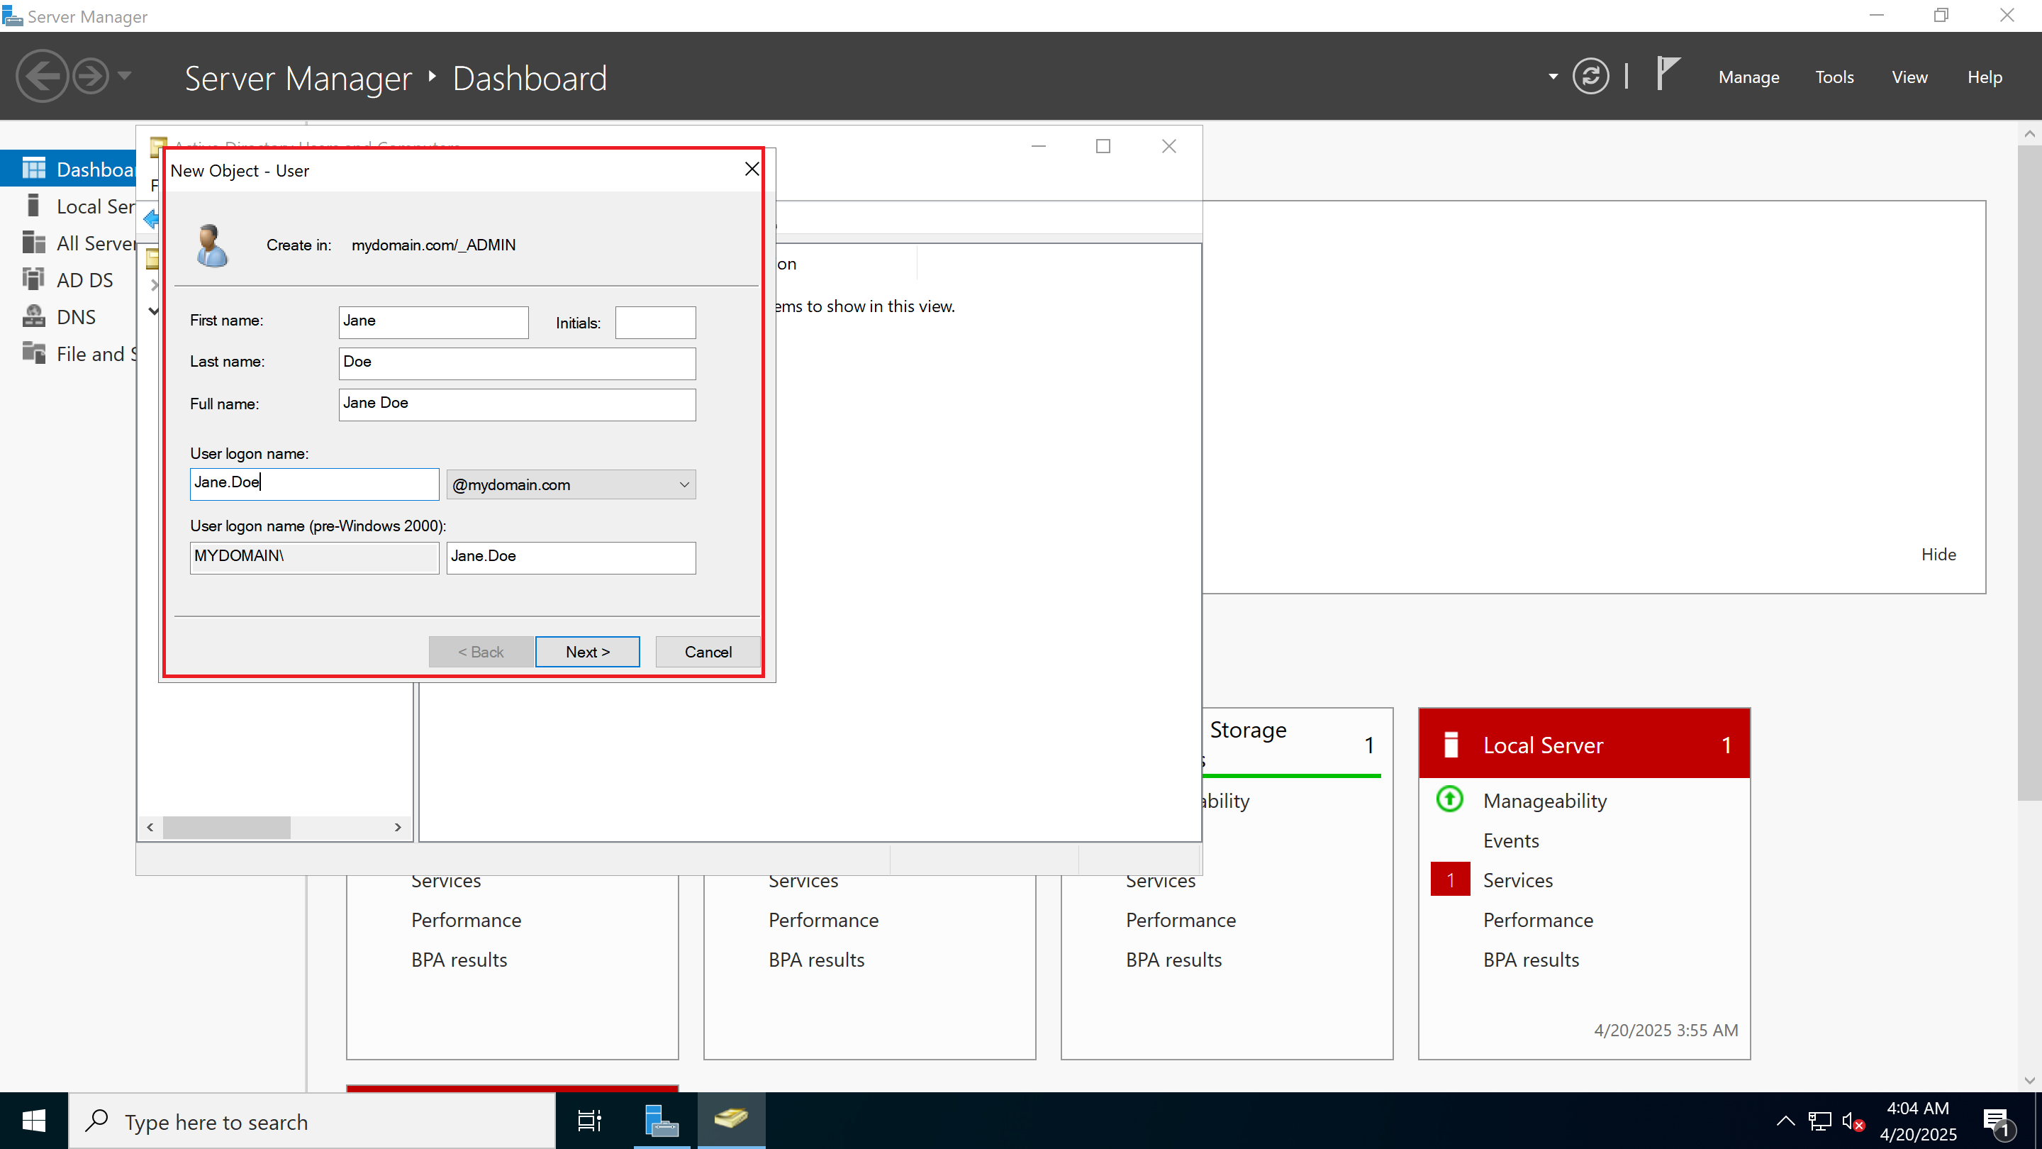Open AD DS in the sidebar
The height and width of the screenshot is (1149, 2042).
pyautogui.click(x=69, y=280)
